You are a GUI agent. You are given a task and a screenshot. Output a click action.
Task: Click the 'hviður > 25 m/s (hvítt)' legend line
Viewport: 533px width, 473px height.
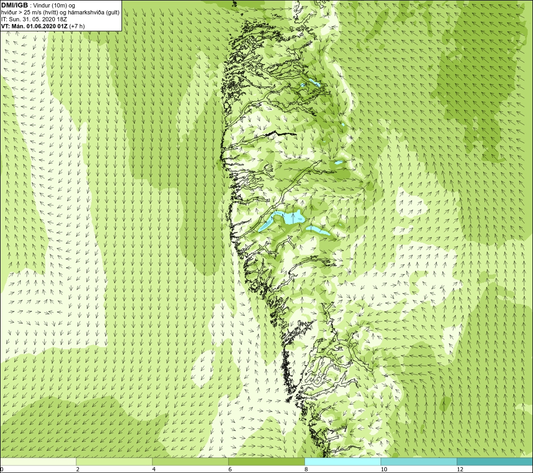[60, 13]
